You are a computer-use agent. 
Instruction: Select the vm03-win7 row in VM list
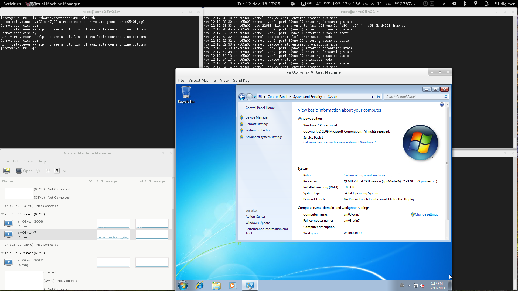[x=86, y=235]
